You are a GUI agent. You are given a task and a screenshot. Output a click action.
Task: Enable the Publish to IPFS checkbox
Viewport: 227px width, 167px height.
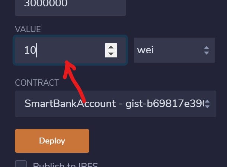[21, 164]
